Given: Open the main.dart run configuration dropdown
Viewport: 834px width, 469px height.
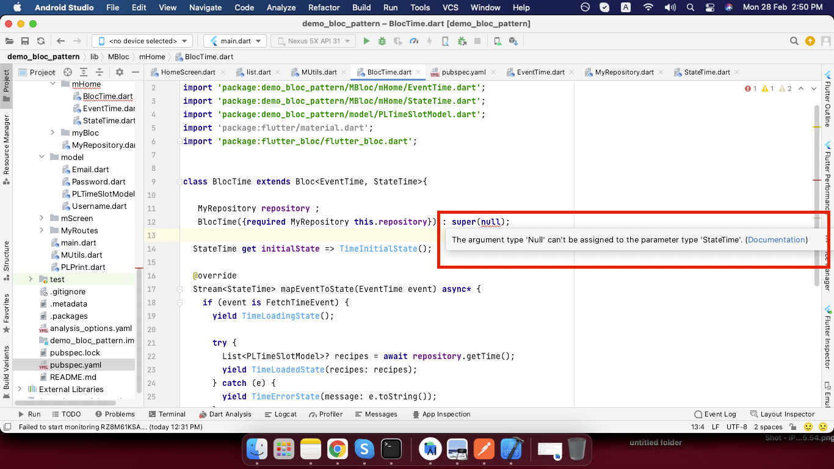Looking at the screenshot, I should point(235,41).
